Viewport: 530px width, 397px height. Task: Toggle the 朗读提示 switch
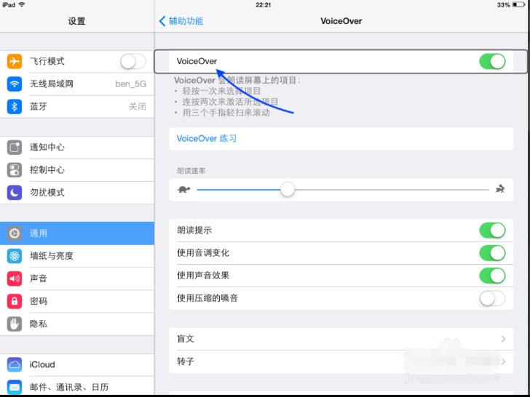coord(492,230)
